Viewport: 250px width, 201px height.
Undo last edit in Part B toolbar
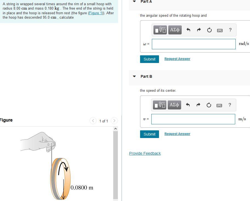(x=188, y=105)
